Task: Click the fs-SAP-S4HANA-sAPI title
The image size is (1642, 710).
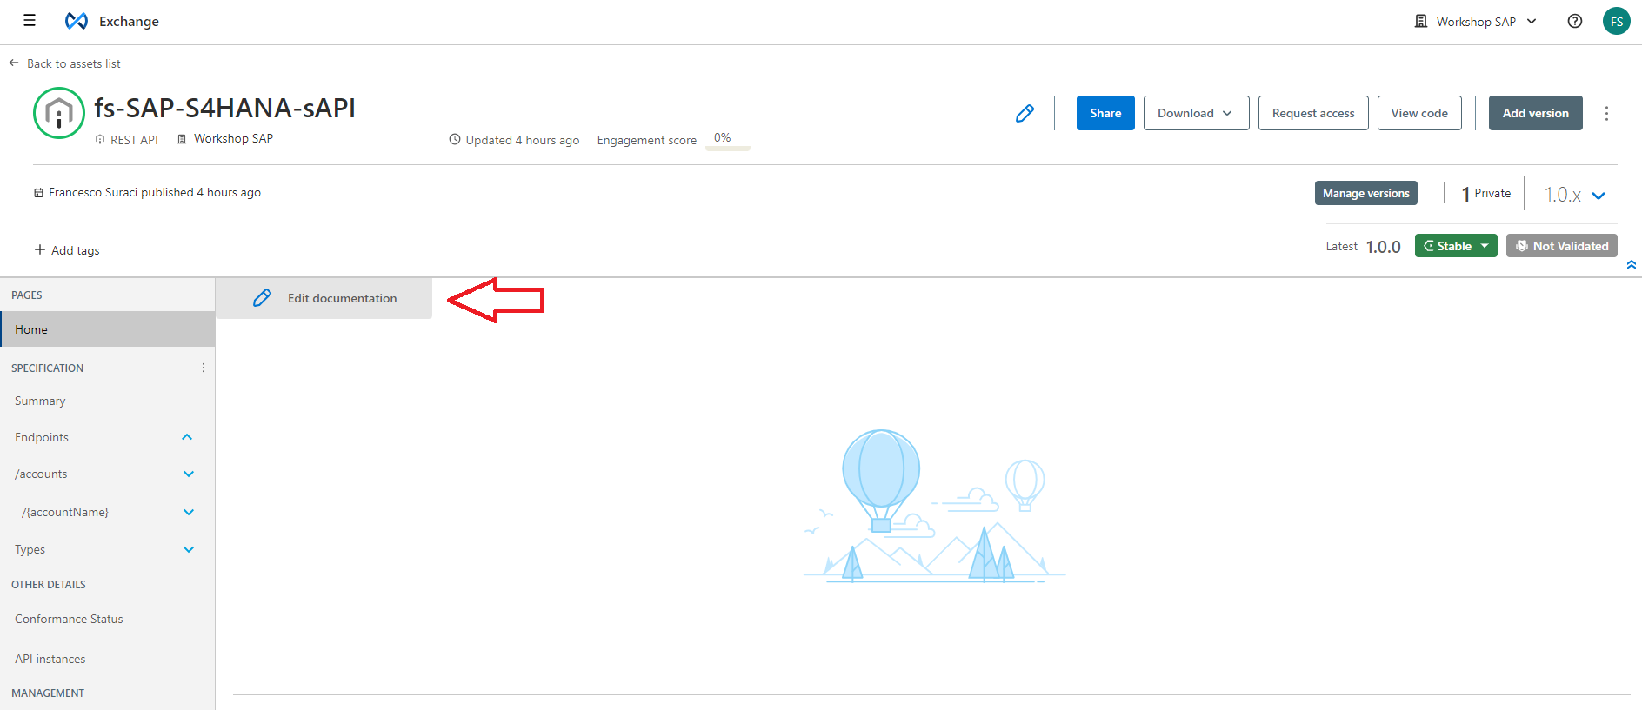Action: (x=224, y=108)
